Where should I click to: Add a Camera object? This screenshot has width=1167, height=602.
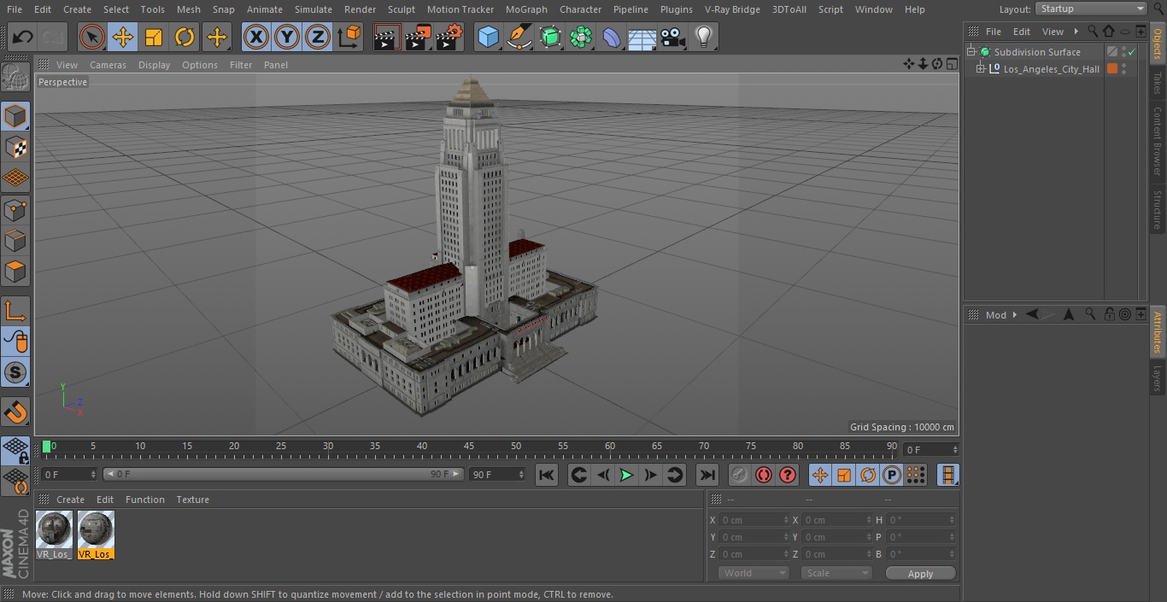[x=673, y=37]
